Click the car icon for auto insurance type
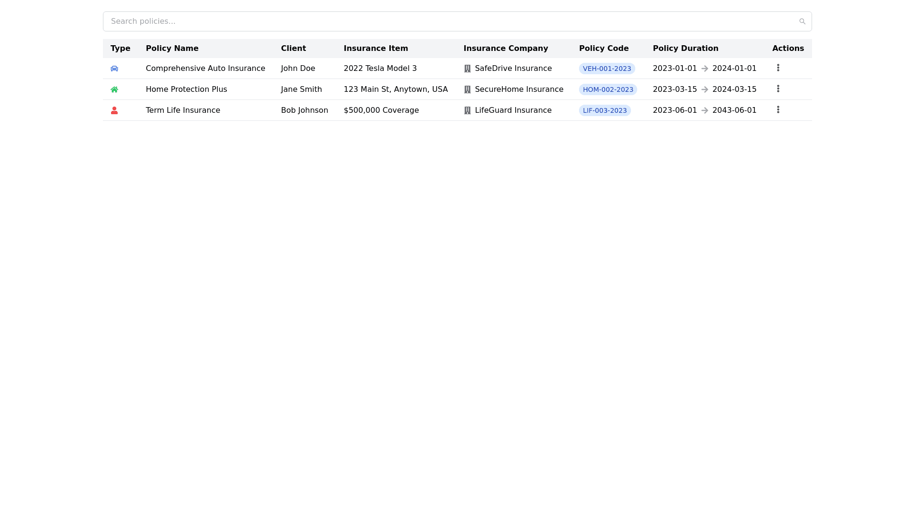 tap(114, 69)
